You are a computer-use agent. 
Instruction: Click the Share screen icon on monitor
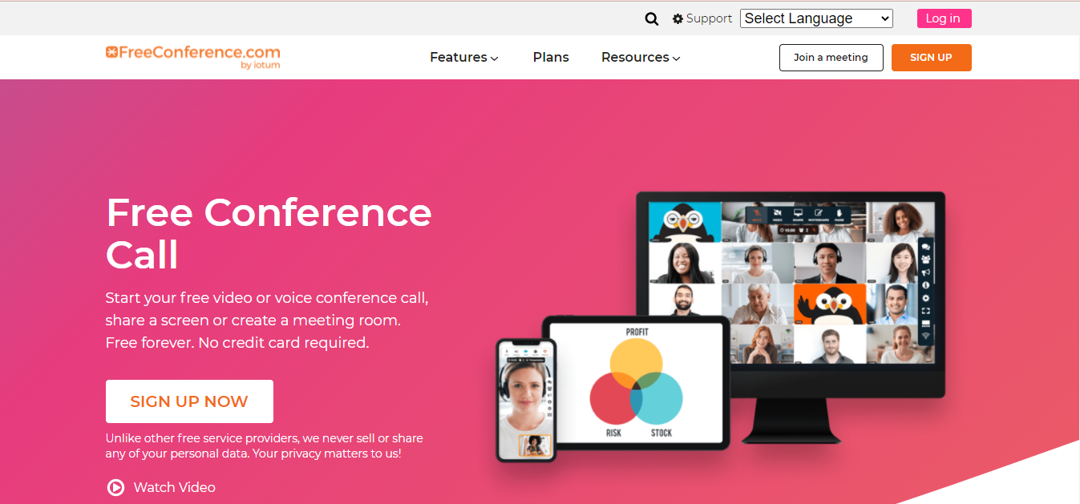(x=798, y=212)
